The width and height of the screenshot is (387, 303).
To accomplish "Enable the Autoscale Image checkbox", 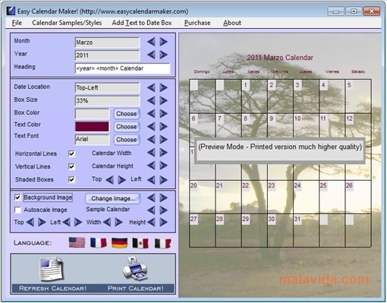I will click(x=17, y=210).
